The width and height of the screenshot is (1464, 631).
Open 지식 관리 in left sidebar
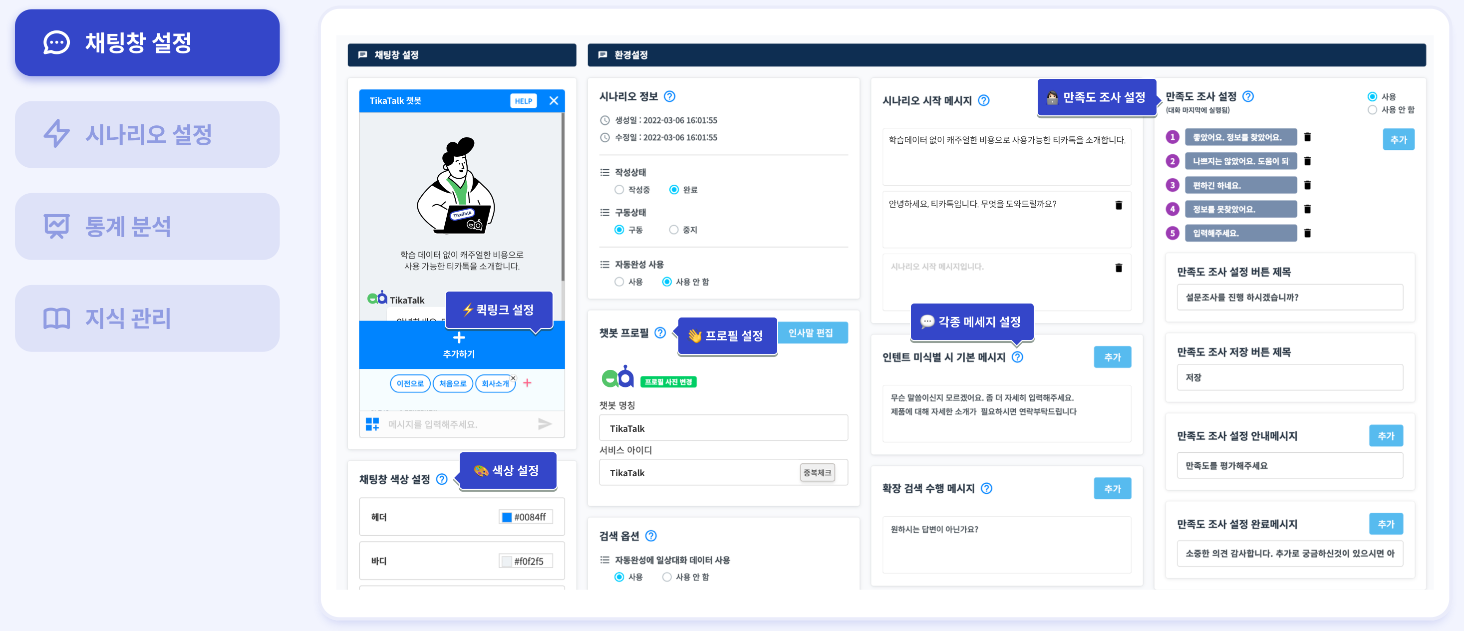click(x=147, y=318)
